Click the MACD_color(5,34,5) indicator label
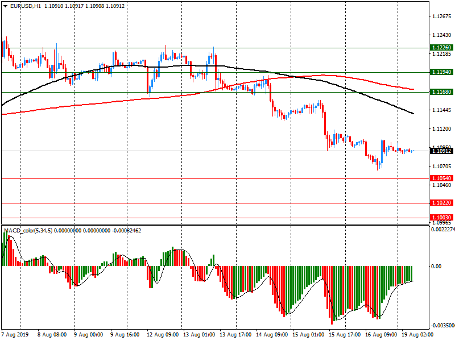 (x=28, y=231)
